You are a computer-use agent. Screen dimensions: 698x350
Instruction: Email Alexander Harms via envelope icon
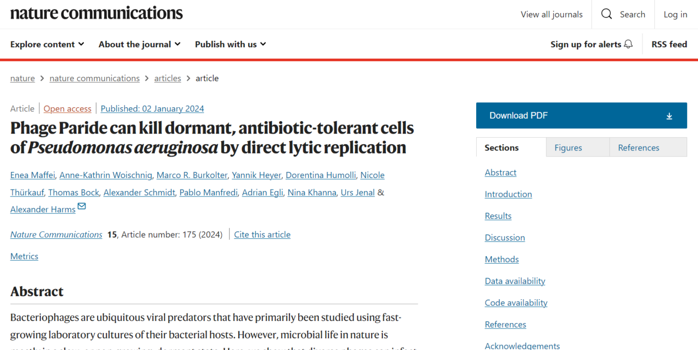click(x=81, y=205)
